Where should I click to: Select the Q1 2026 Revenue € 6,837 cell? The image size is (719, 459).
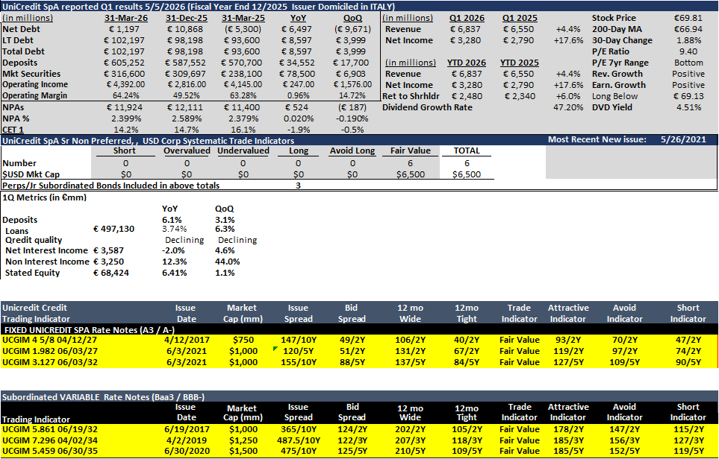click(466, 29)
